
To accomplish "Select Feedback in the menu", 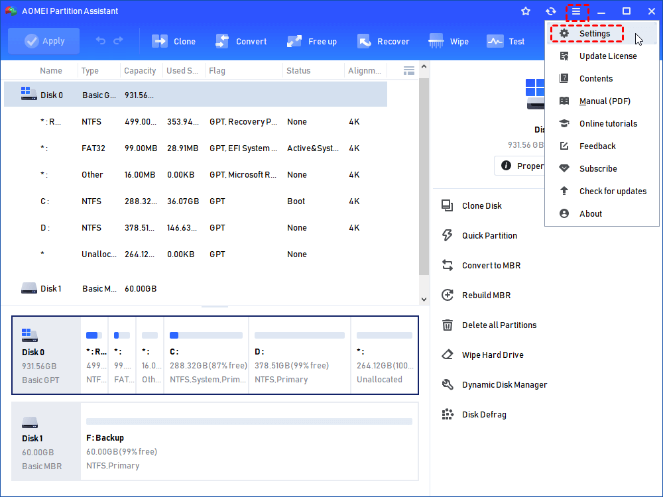I will (602, 146).
